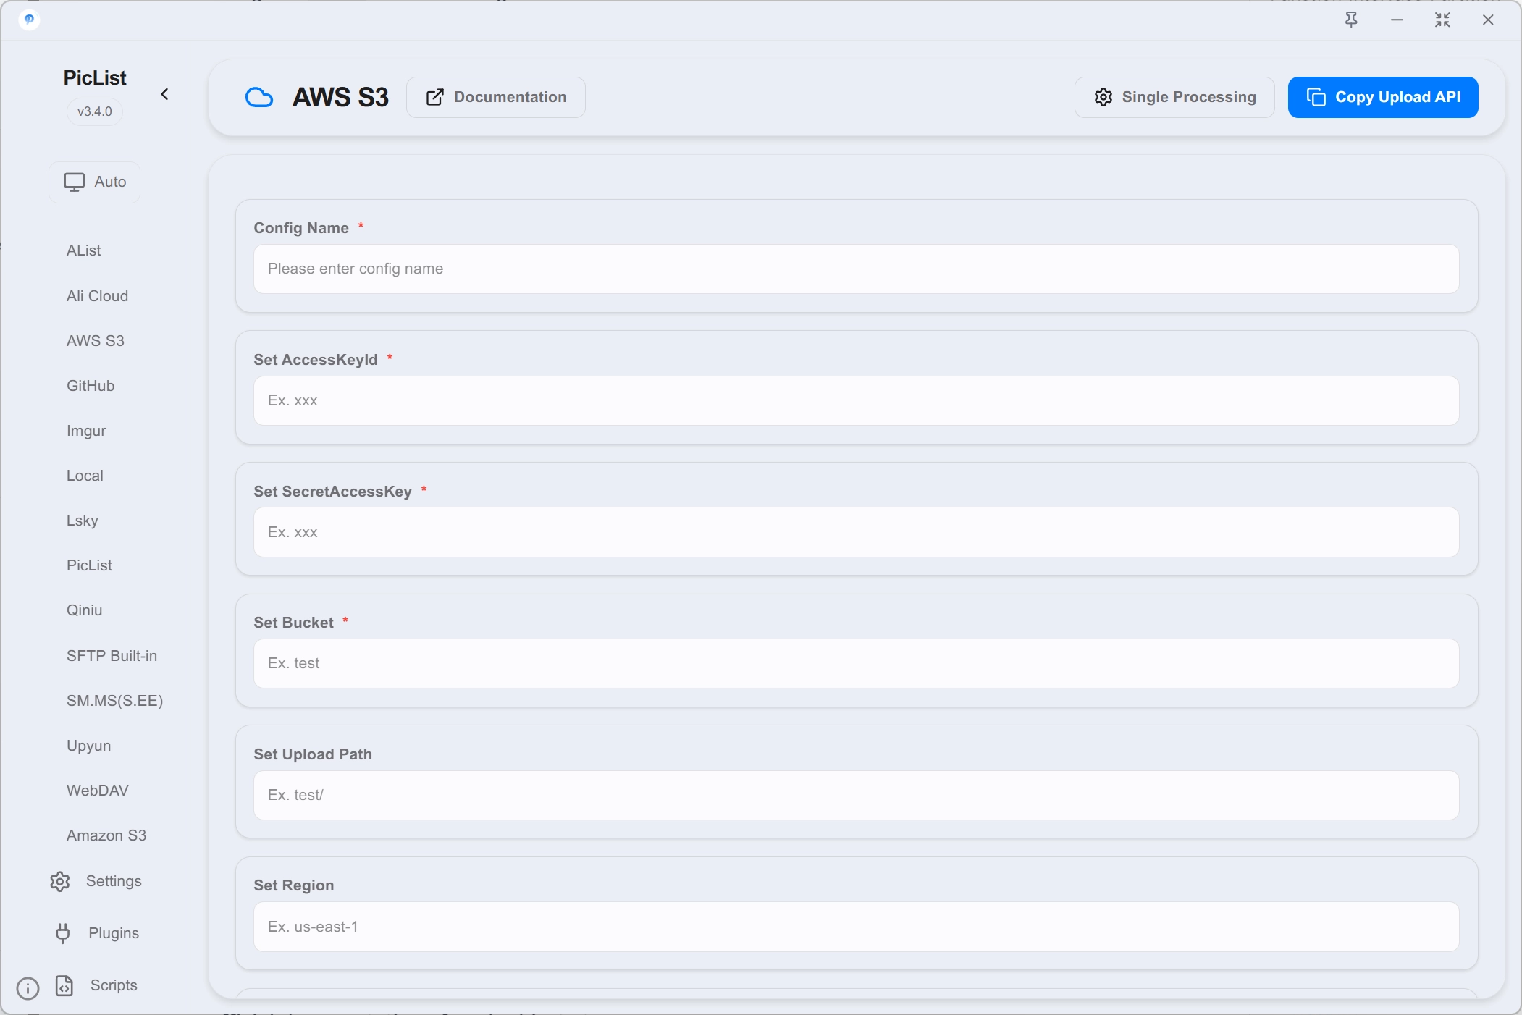Screen dimensions: 1522x1015
Task: Focus the Set SecretAccessKey input field
Action: tap(856, 532)
